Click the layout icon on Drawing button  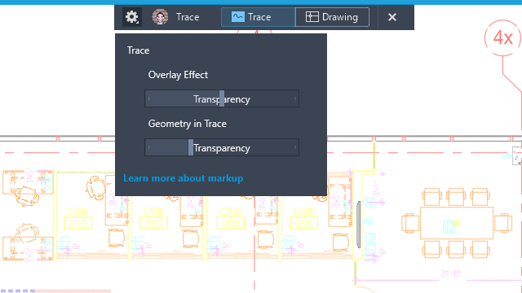coord(312,16)
